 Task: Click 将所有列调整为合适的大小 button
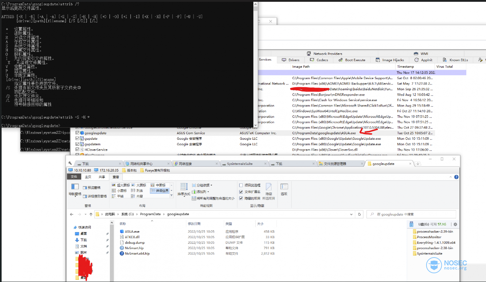(x=213, y=198)
